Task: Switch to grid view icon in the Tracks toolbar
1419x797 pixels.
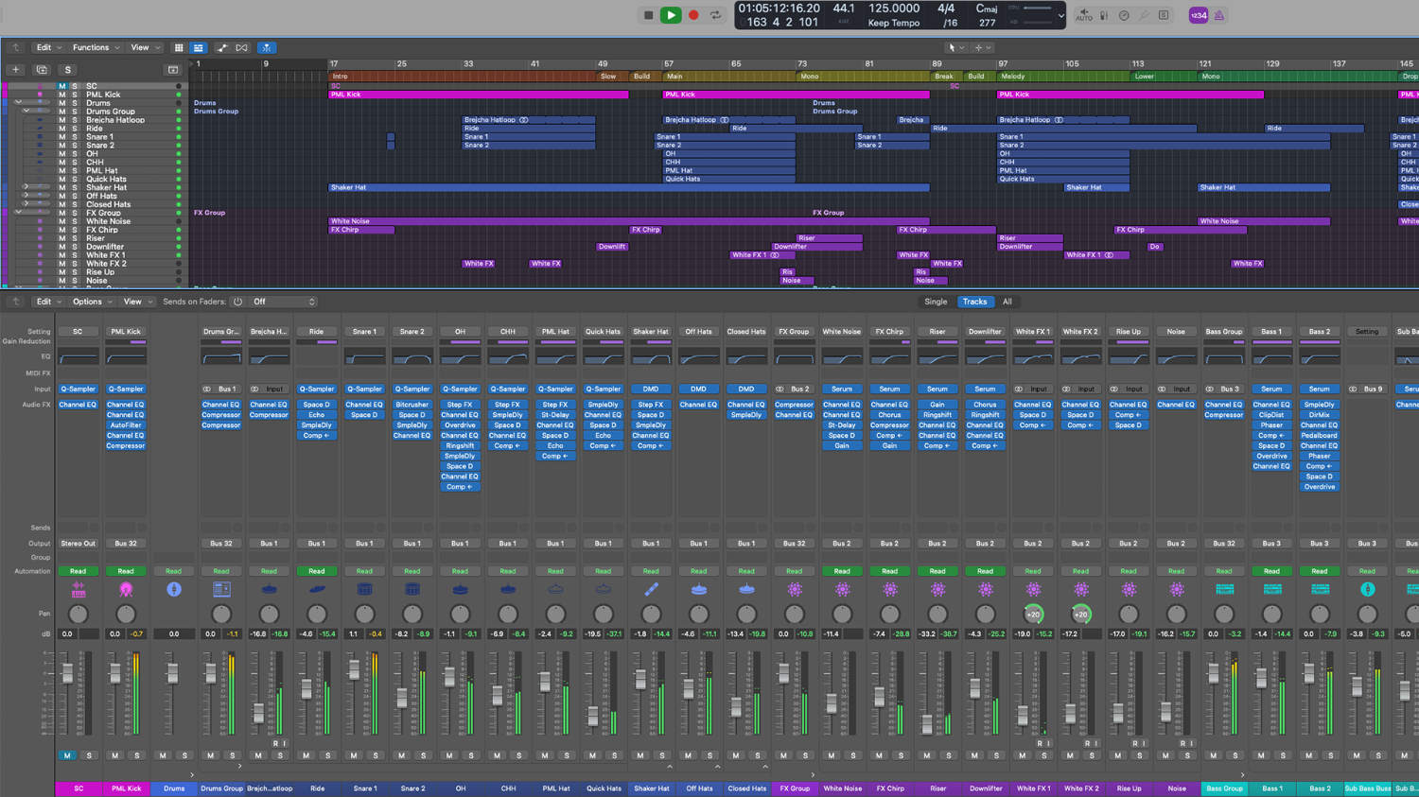Action: point(178,47)
